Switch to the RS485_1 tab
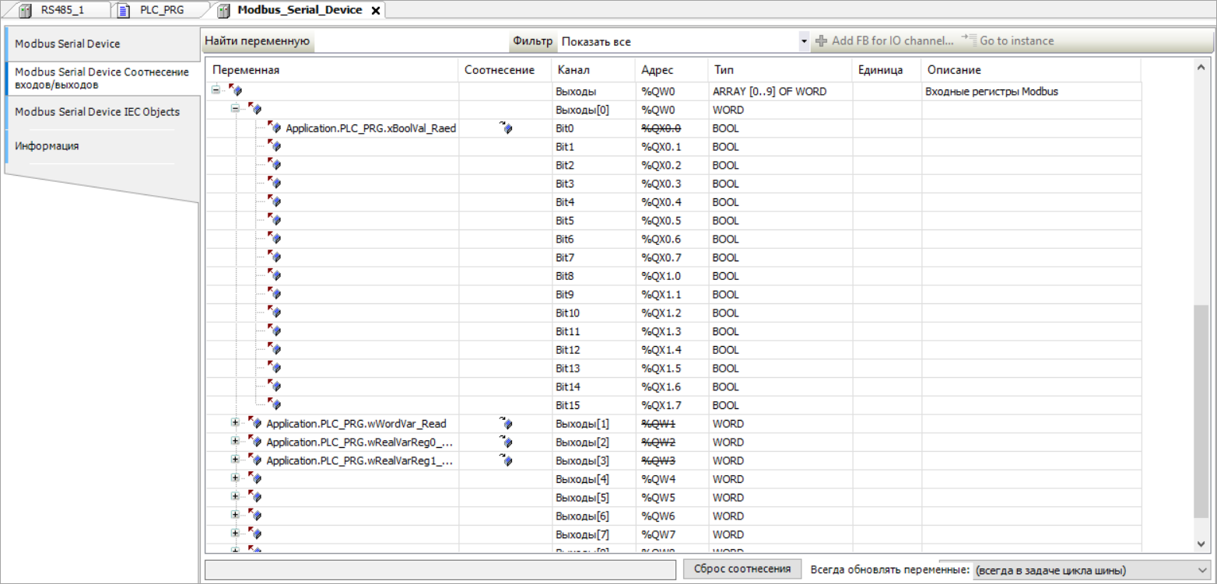This screenshot has width=1217, height=584. [x=61, y=10]
